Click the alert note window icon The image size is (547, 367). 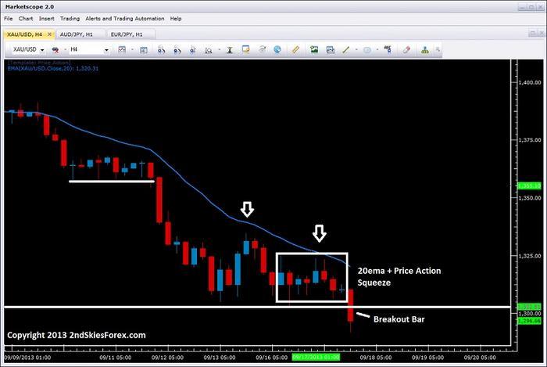(x=245, y=49)
